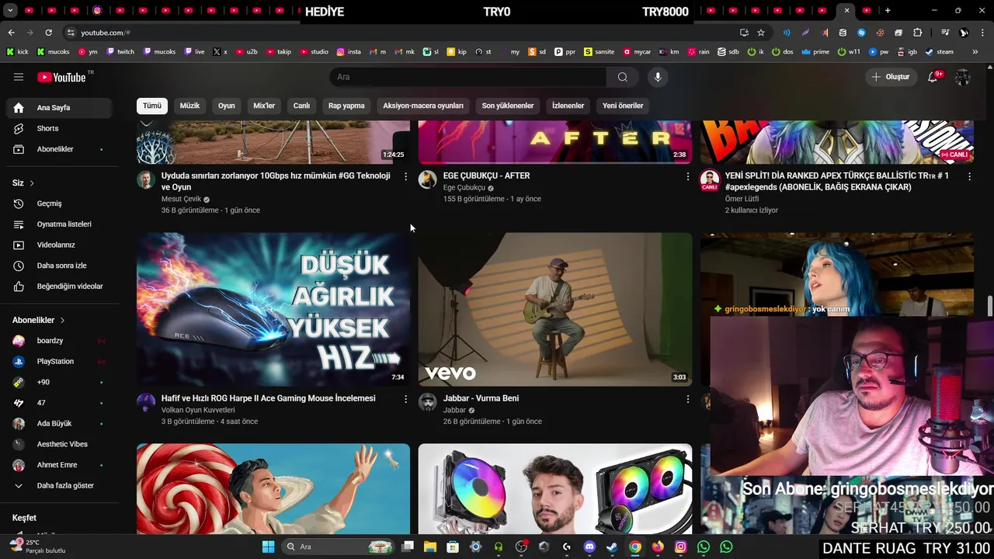Open File Explorer from the taskbar
This screenshot has height=559, width=994.
click(430, 547)
